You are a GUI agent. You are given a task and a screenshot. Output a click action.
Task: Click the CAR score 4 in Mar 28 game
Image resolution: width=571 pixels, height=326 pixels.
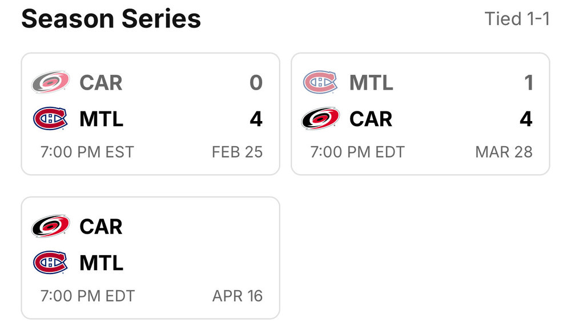tap(526, 119)
